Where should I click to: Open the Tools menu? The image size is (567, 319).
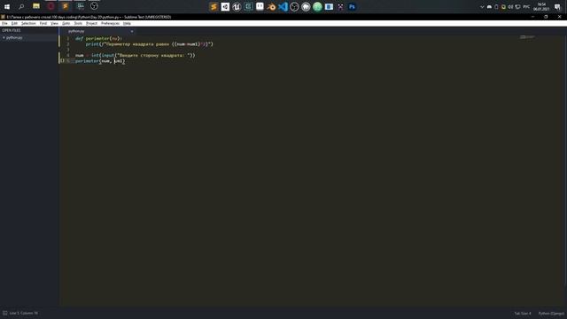pyautogui.click(x=78, y=23)
